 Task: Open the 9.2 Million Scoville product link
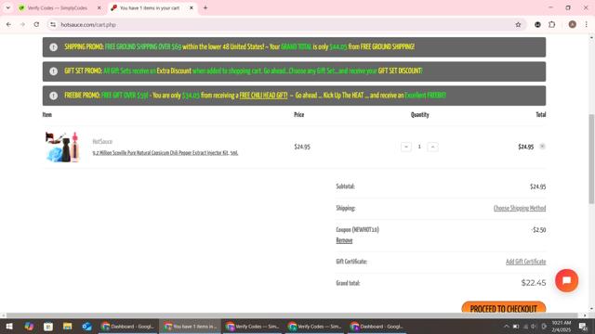(165, 153)
